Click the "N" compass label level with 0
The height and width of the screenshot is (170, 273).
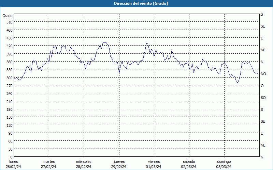(262, 157)
